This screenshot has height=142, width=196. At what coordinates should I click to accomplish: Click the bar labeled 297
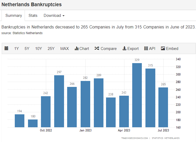(59, 101)
